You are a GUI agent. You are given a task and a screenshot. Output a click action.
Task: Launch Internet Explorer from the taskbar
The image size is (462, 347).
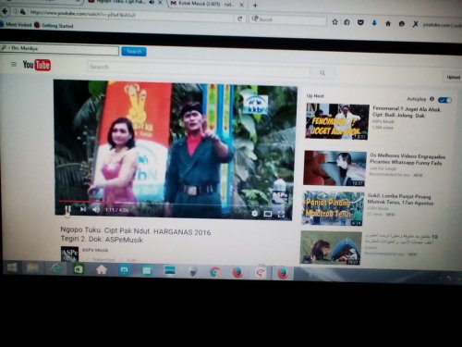click(56, 268)
